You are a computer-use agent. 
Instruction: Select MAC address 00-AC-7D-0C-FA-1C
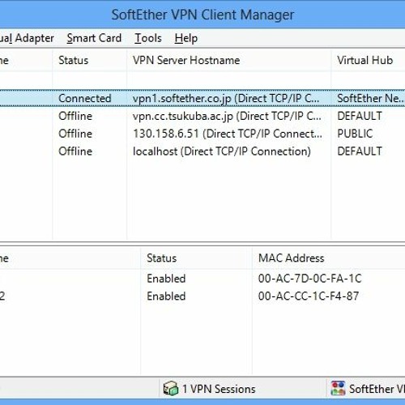click(x=309, y=279)
